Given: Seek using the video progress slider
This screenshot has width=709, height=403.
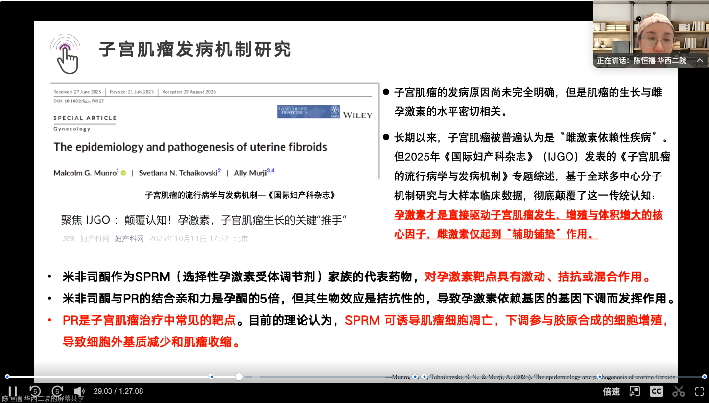Looking at the screenshot, I should point(239,377).
